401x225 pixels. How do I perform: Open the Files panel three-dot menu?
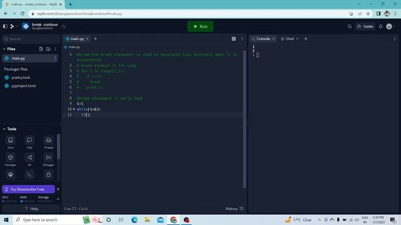coord(56,49)
